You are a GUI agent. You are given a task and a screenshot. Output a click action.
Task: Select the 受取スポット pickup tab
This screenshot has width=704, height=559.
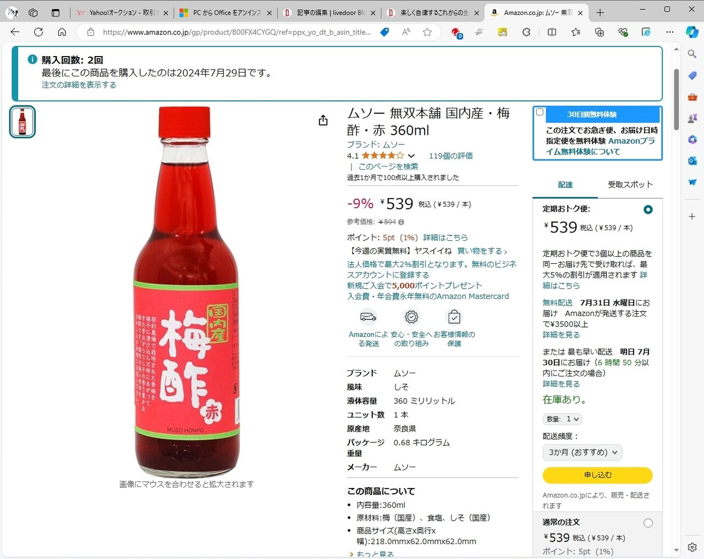tap(630, 185)
